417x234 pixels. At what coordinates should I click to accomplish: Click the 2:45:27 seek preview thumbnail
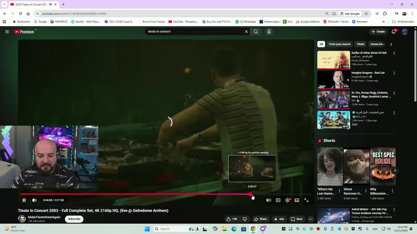pyautogui.click(x=252, y=168)
